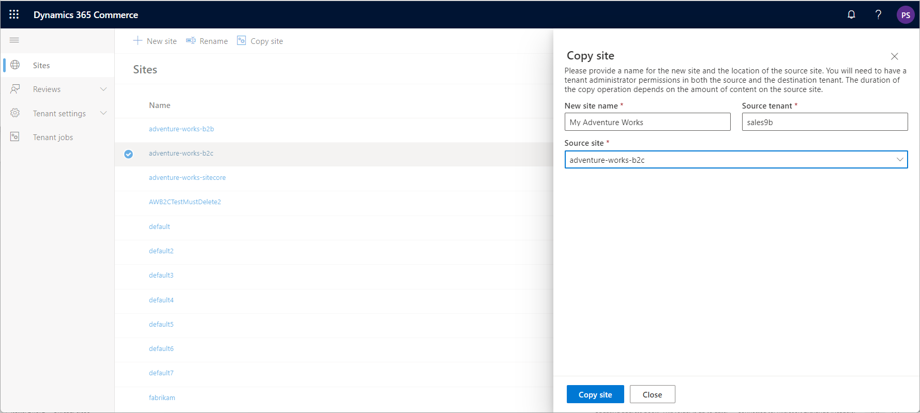Click the Sites page heading

pos(145,70)
